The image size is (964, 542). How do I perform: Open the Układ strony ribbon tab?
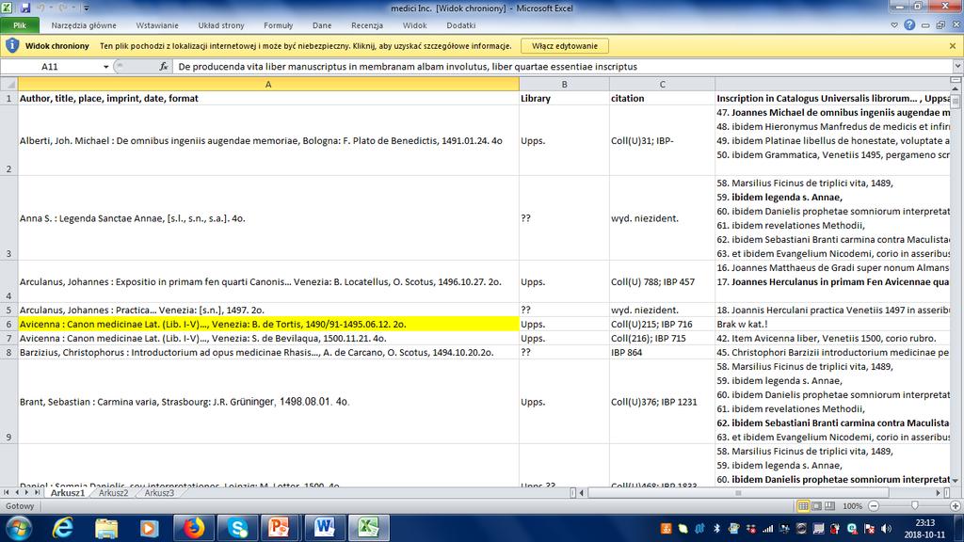click(x=221, y=25)
